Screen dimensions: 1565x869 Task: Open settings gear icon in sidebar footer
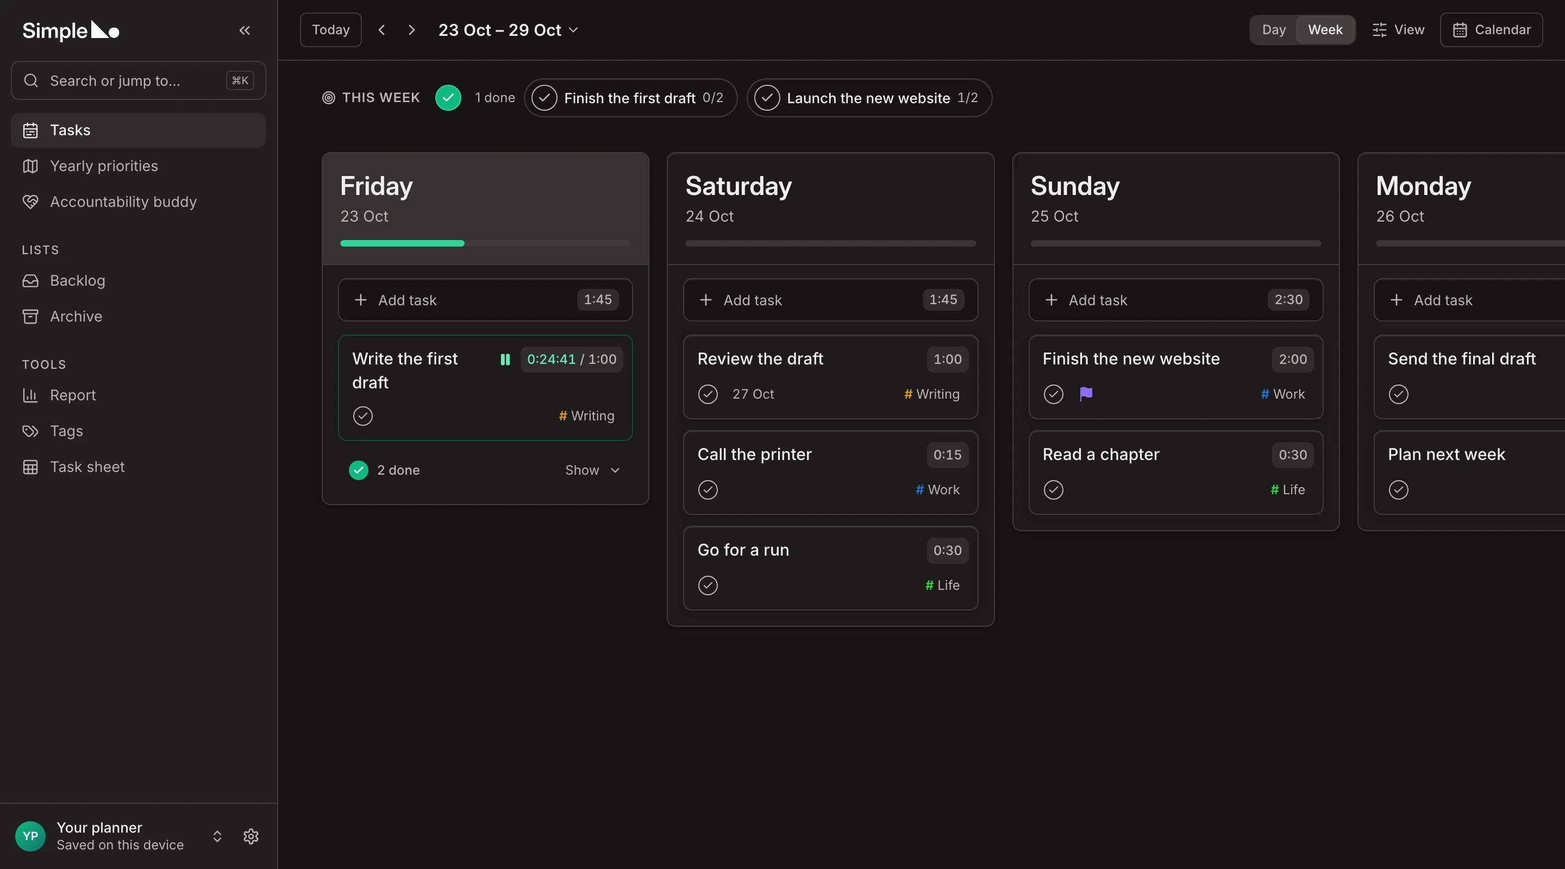[251, 836]
